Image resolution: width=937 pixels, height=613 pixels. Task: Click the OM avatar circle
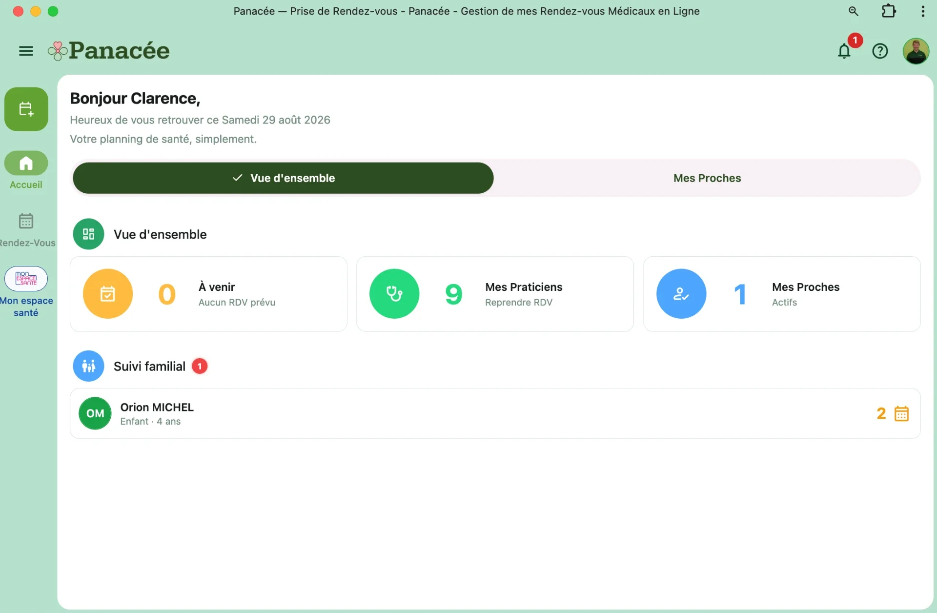[x=95, y=413]
